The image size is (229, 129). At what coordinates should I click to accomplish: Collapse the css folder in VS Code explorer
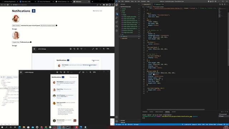coord(123,34)
